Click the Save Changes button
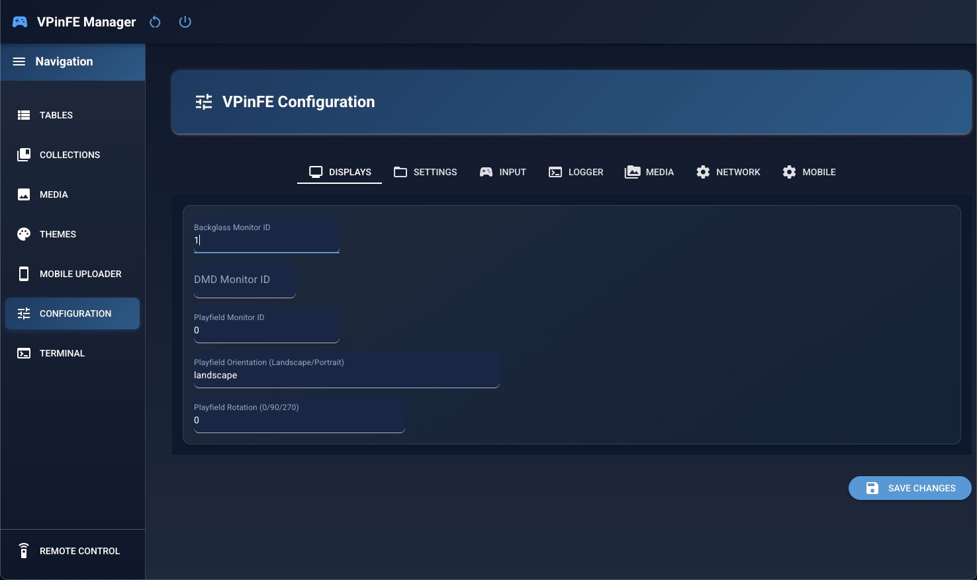Image resolution: width=977 pixels, height=580 pixels. pyautogui.click(x=909, y=487)
